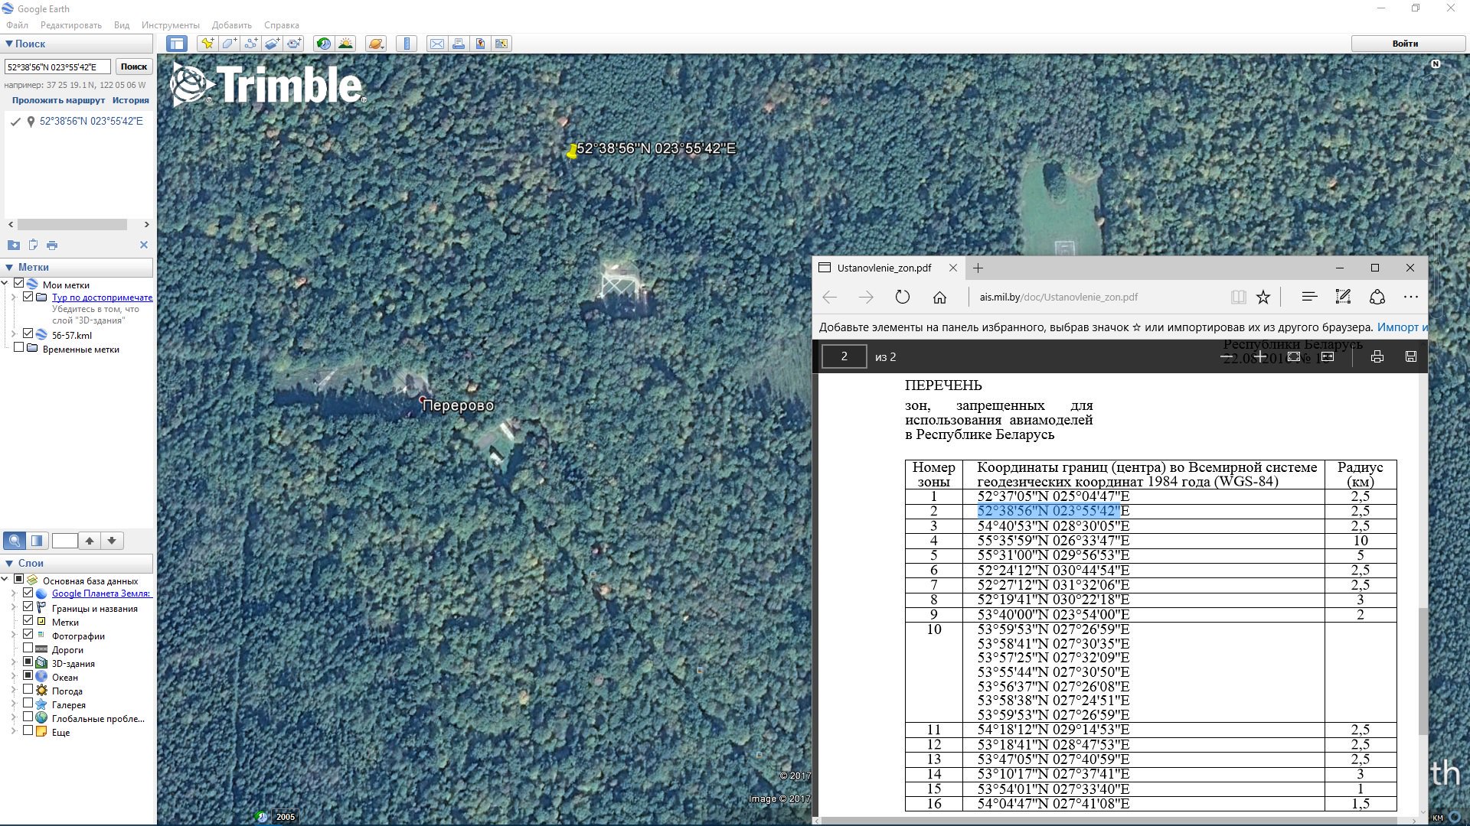
Task: Open Edge hub (favorites list) icon
Action: point(1309,297)
